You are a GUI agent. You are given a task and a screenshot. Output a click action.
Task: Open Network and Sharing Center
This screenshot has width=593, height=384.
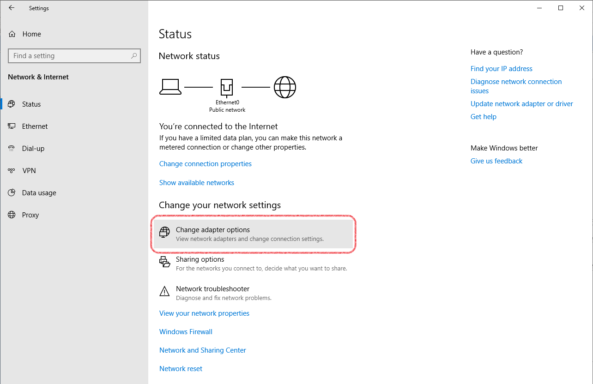pyautogui.click(x=203, y=350)
